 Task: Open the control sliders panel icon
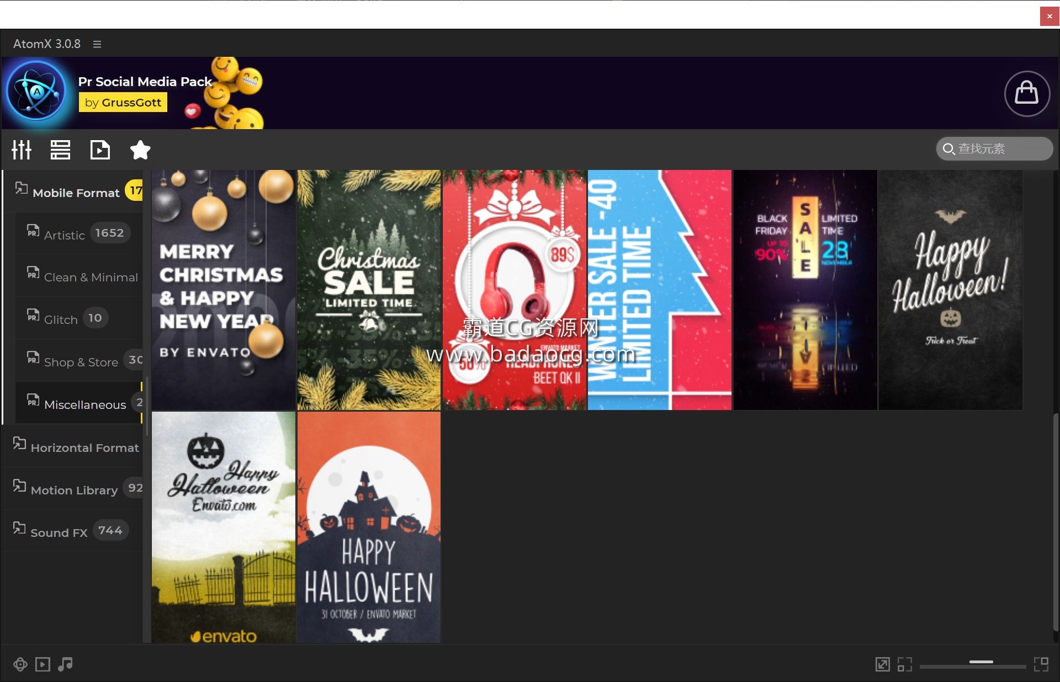tap(22, 150)
